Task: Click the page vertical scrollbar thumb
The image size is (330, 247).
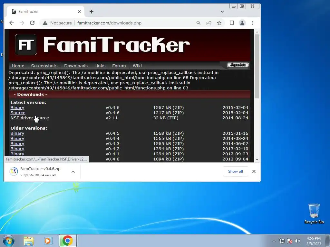Action: (257, 66)
